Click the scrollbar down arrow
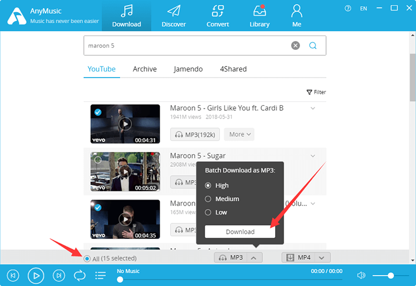This screenshot has height=286, width=416. point(413,260)
